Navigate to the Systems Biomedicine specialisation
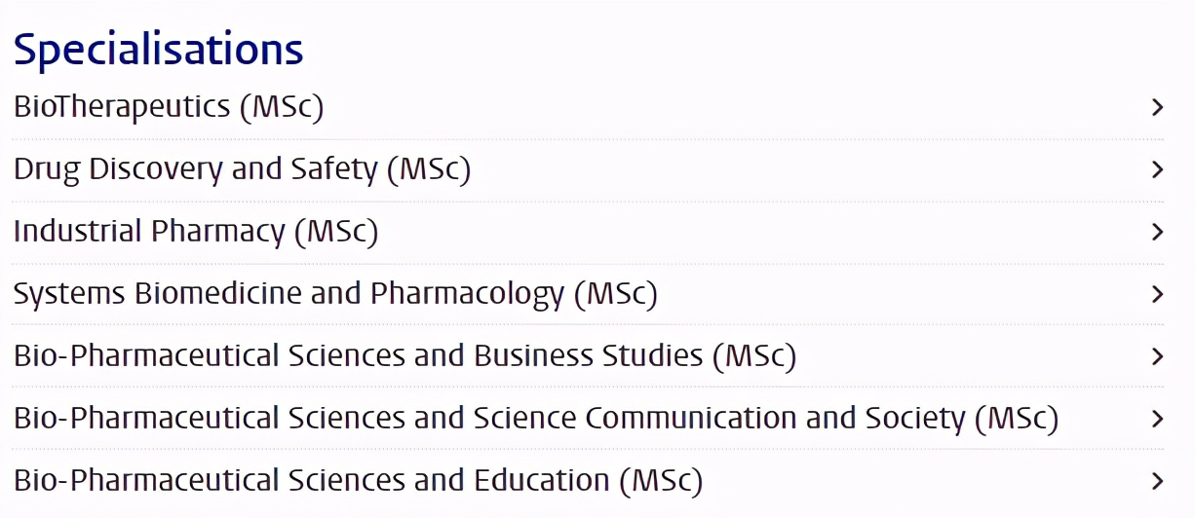Viewport: 1195px width, 518px height. (x=335, y=294)
